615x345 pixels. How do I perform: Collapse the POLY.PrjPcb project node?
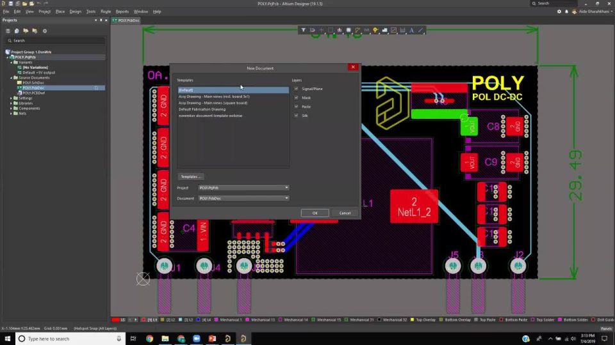[7, 57]
